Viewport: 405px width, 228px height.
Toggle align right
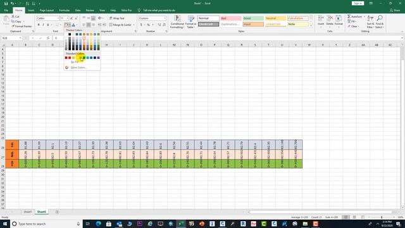pyautogui.click(x=93, y=25)
